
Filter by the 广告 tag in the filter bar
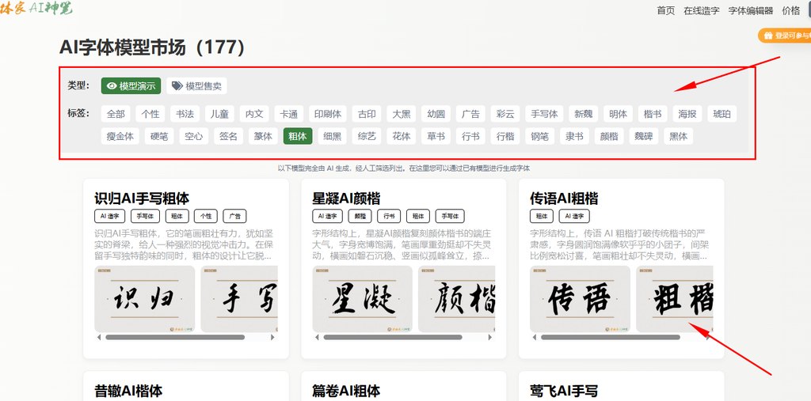point(470,114)
